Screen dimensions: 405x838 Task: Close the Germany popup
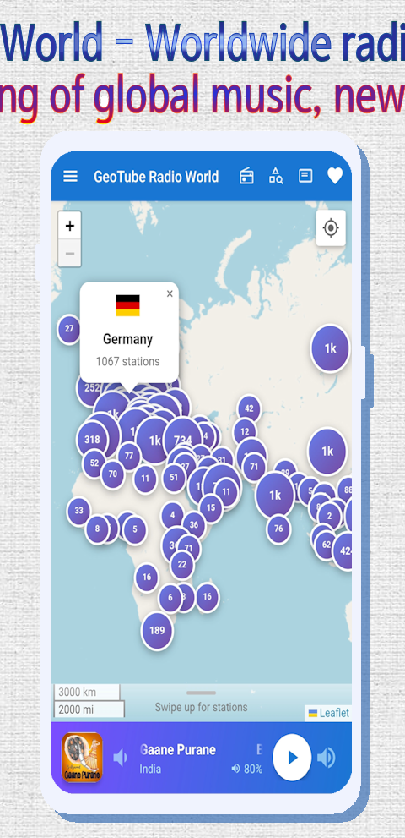click(x=170, y=293)
